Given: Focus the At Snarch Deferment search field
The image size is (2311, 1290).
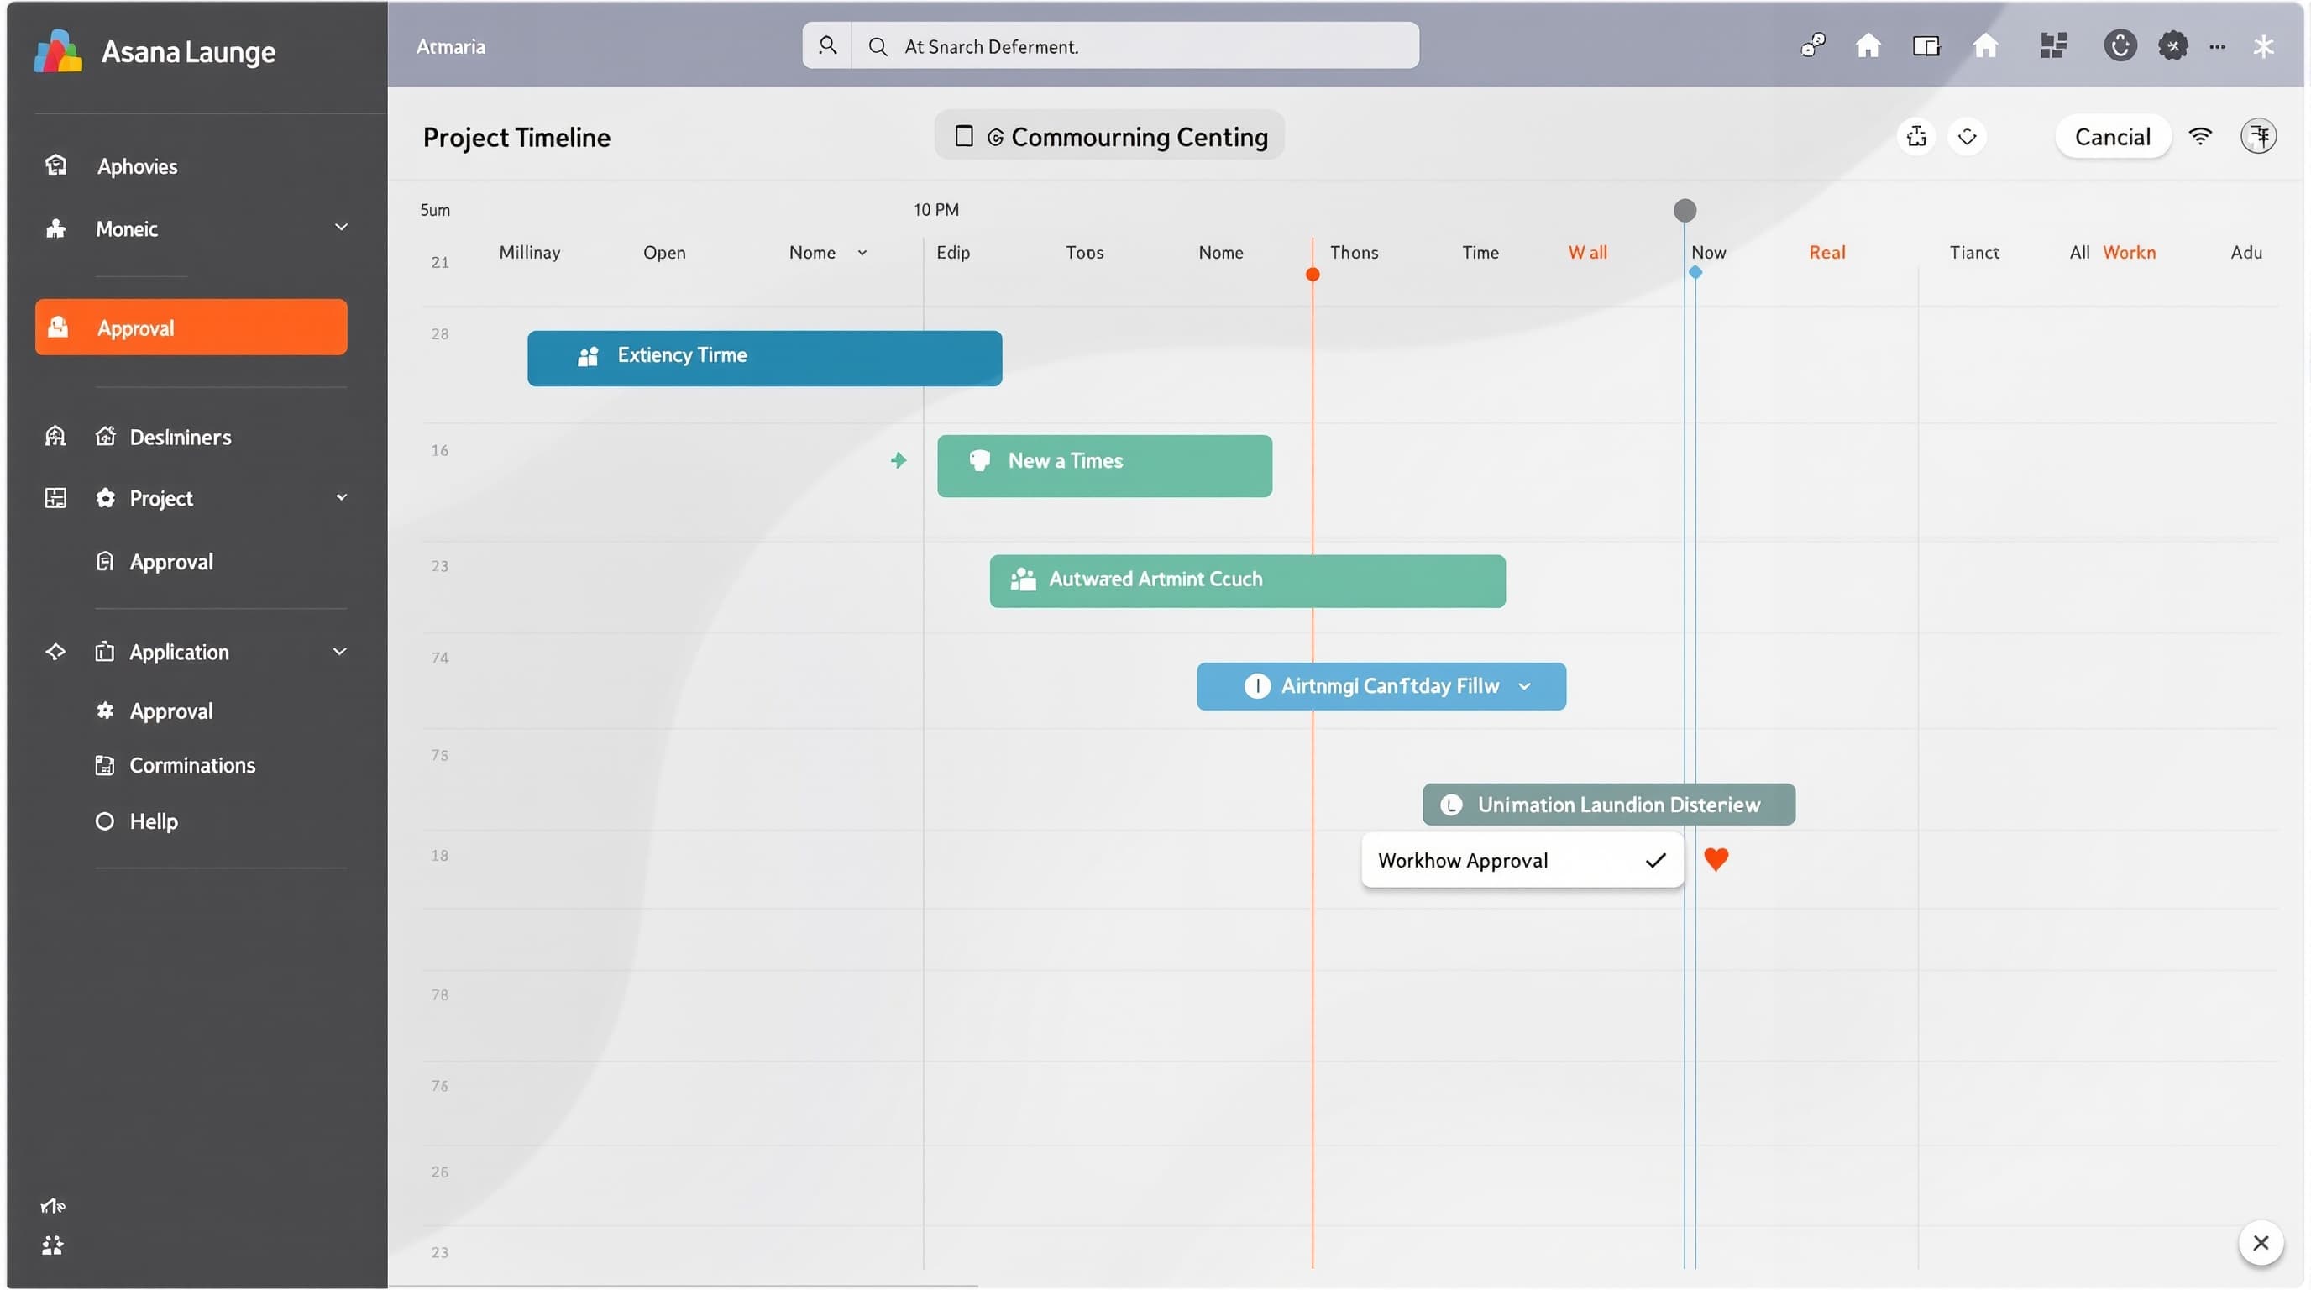Looking at the screenshot, I should click(1135, 45).
